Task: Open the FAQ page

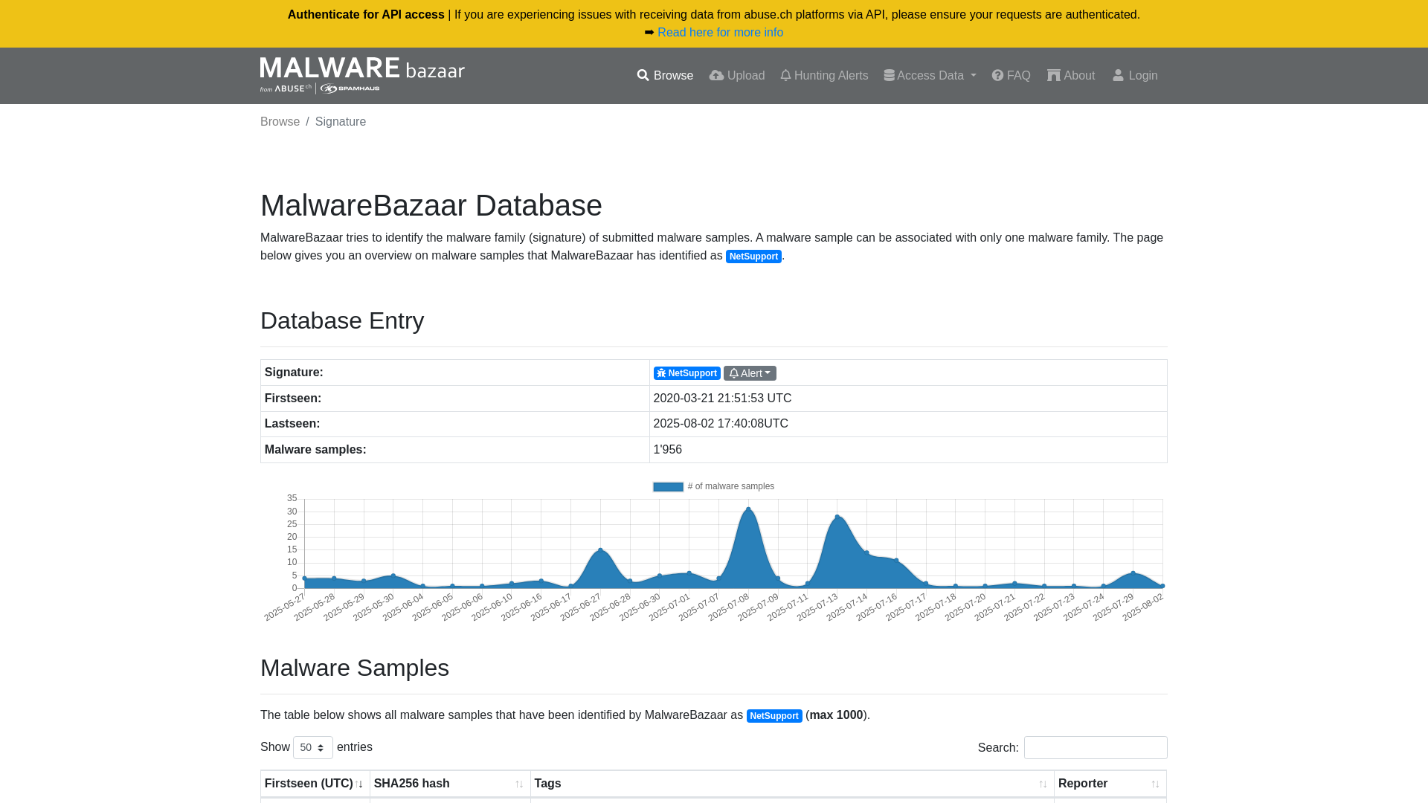Action: point(1011,76)
